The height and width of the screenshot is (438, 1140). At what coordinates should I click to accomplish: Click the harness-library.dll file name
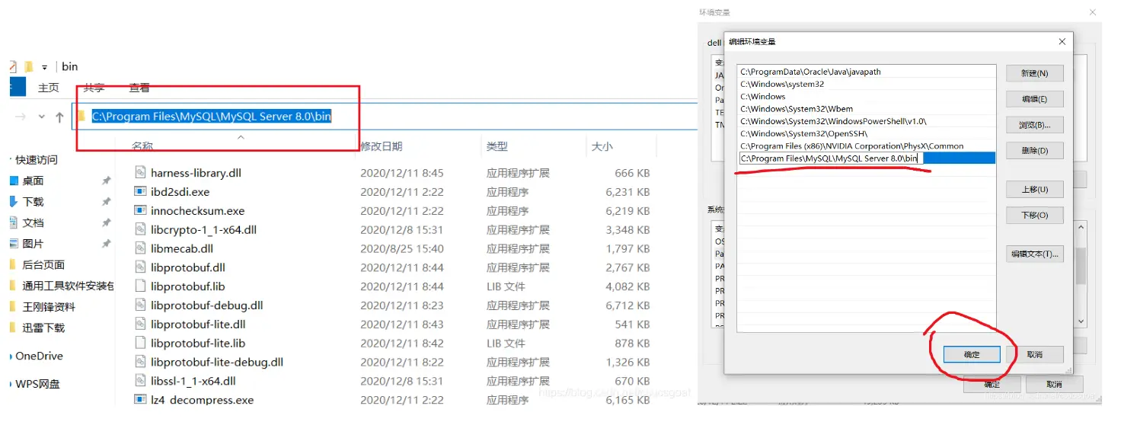[196, 173]
